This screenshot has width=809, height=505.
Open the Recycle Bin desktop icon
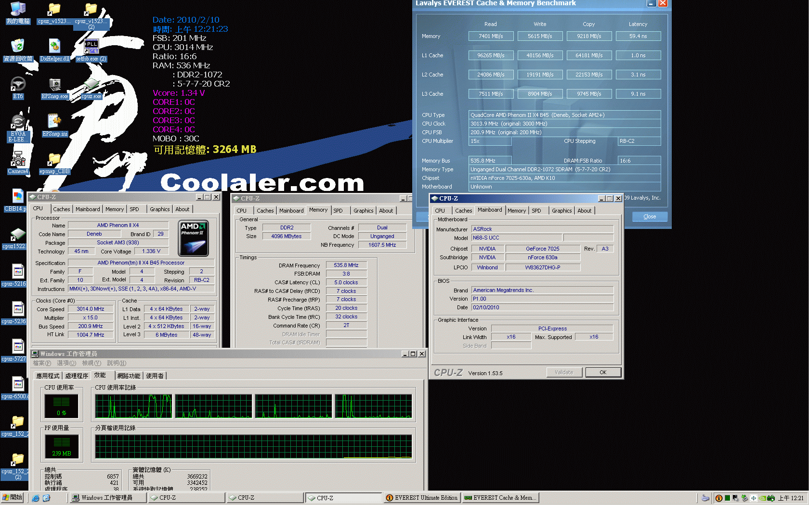point(18,50)
